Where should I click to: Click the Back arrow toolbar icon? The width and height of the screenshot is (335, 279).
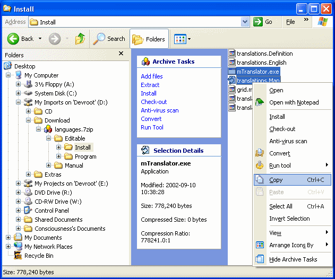point(14,39)
